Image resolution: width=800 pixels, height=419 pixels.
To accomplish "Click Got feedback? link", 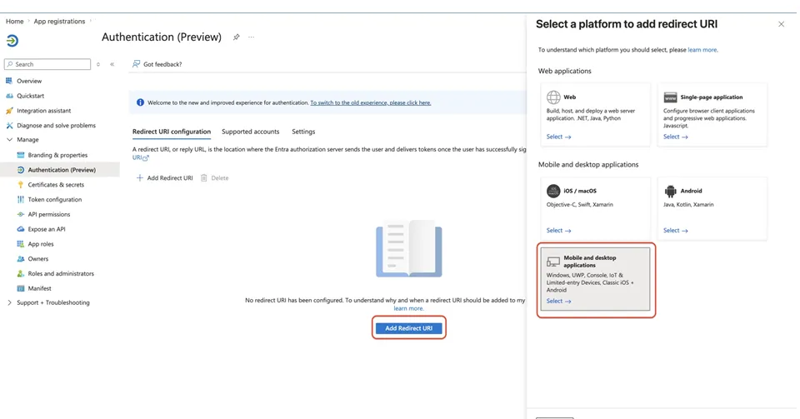I will [157, 64].
